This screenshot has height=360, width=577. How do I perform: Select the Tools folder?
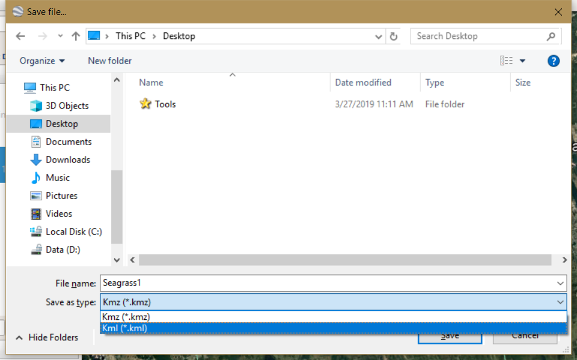coord(165,104)
